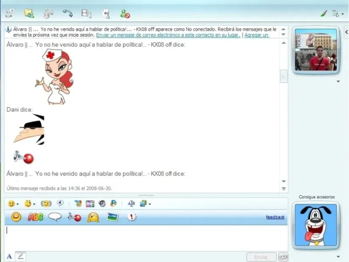The image size is (349, 262).
Task: Collapse the side panel chevron
Action: tap(346, 32)
